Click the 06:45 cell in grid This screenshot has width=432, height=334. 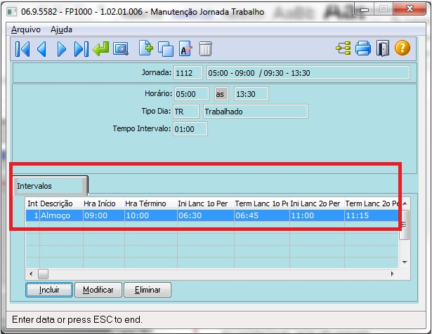tap(262, 215)
